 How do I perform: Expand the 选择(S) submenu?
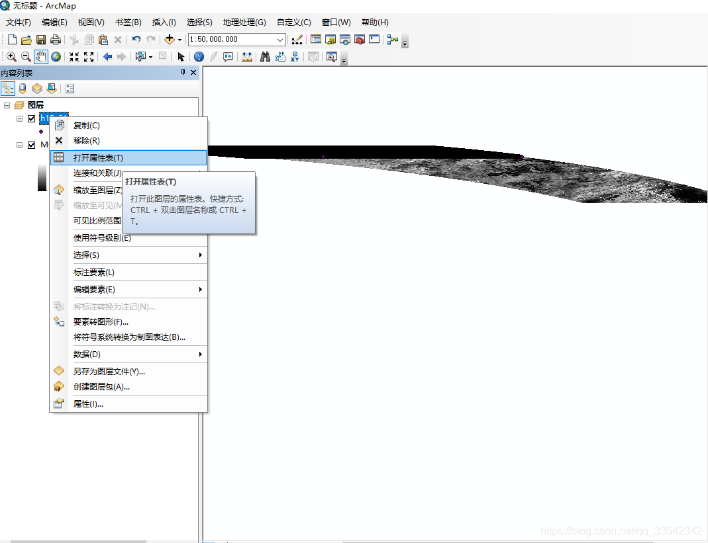point(128,255)
